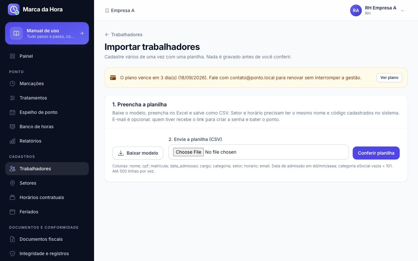Viewport: 418px width, 261px height.
Task: Click the Baixar modelo button
Action: pyautogui.click(x=138, y=153)
